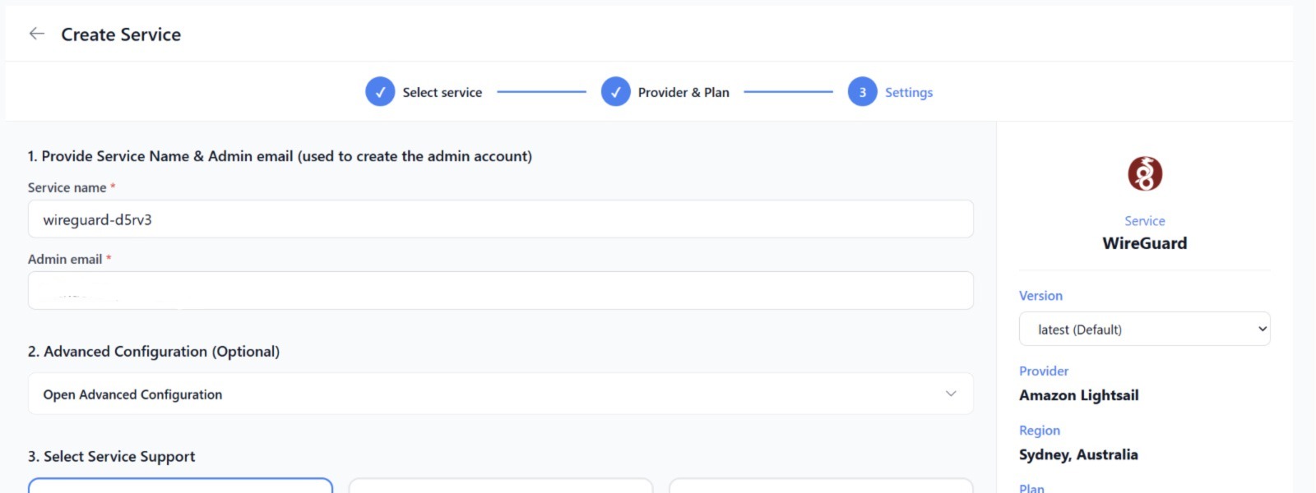Click the '1. Provide Service Name & Admin email' heading

coord(280,156)
